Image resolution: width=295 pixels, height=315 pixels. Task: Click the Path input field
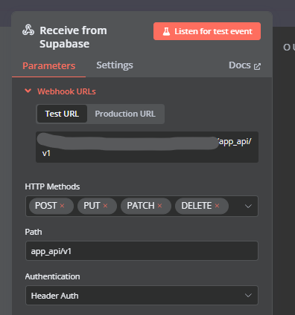pyautogui.click(x=142, y=251)
